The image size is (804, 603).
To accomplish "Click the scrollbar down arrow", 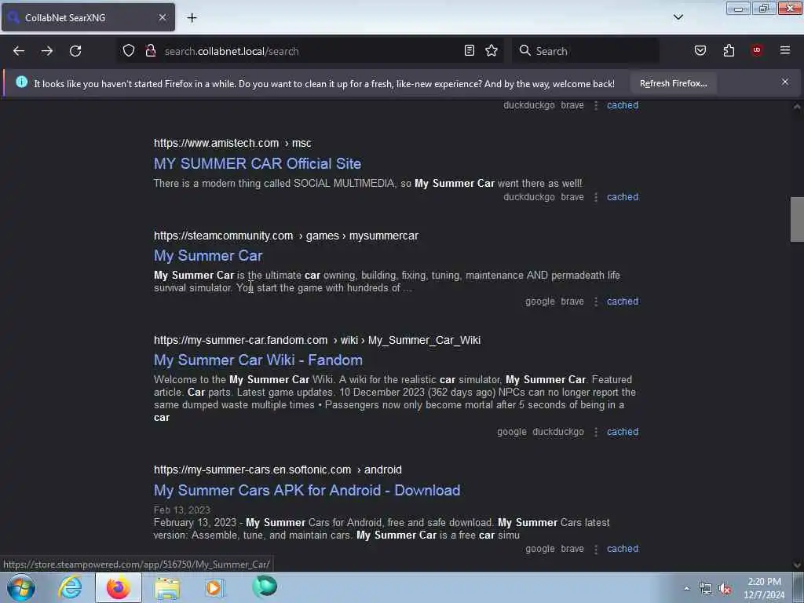I will [797, 565].
